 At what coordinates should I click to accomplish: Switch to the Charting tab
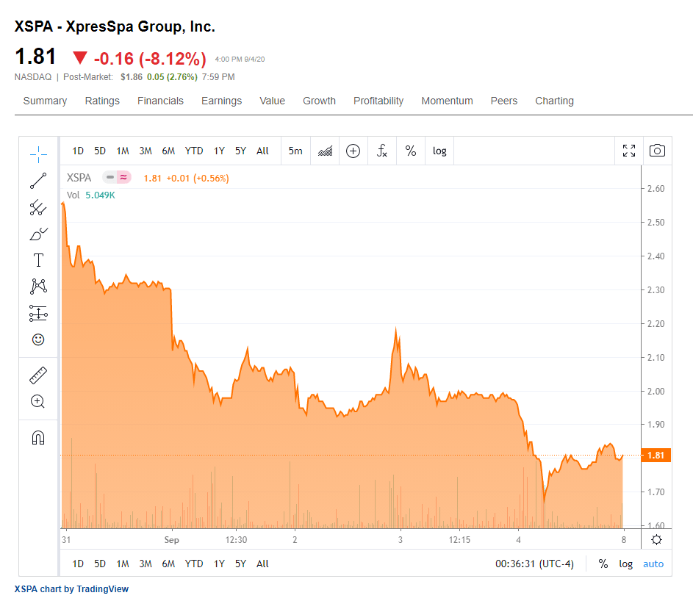pyautogui.click(x=554, y=101)
